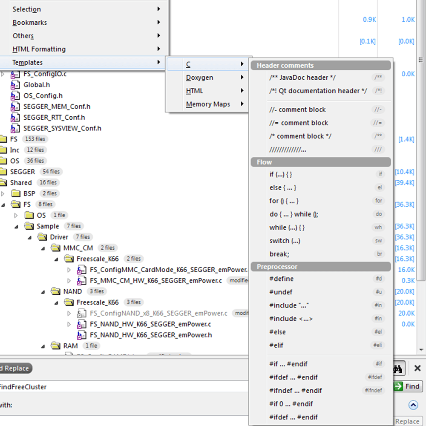Click the FS_NAND_HW_K66_SEGGER_emPower.h file icon
Image resolution: width=426 pixels, height=426 pixels.
point(82,335)
